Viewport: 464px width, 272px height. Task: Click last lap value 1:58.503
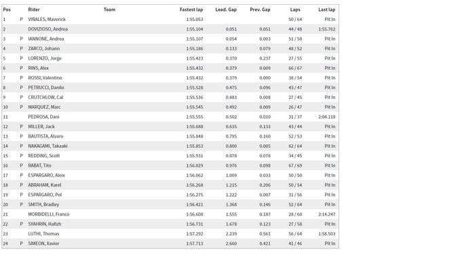click(x=327, y=234)
